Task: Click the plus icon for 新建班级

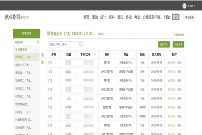Action: [x=16, y=50]
